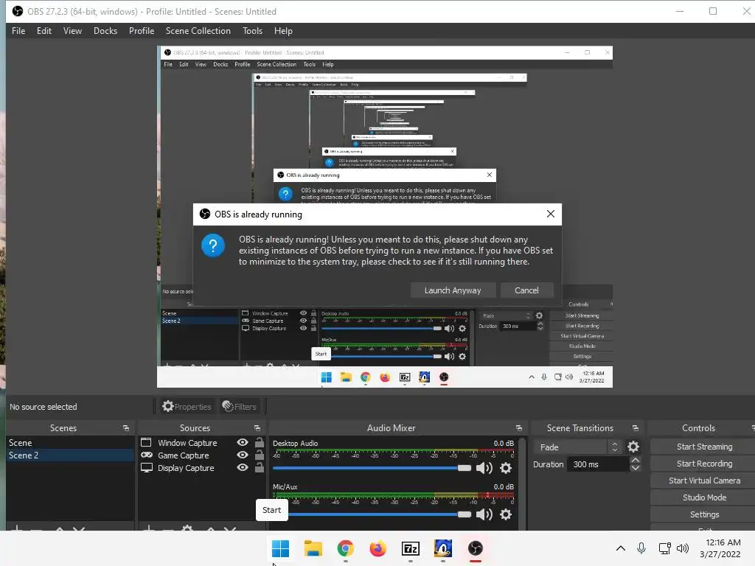Mute Mic/Aux speaker icon
Image resolution: width=755 pixels, height=566 pixels.
(x=484, y=514)
